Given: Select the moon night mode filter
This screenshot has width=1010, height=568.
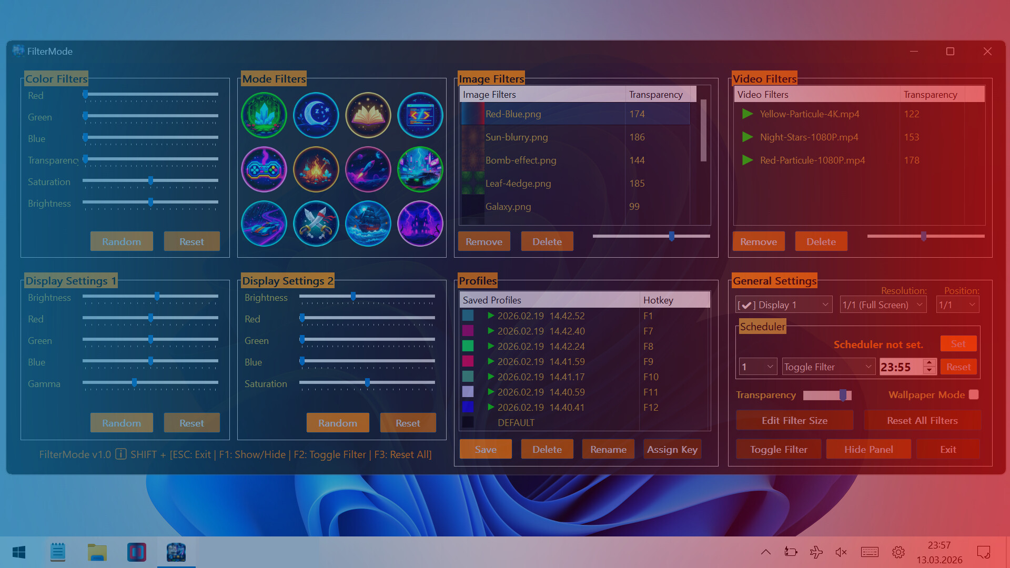Looking at the screenshot, I should 316,115.
